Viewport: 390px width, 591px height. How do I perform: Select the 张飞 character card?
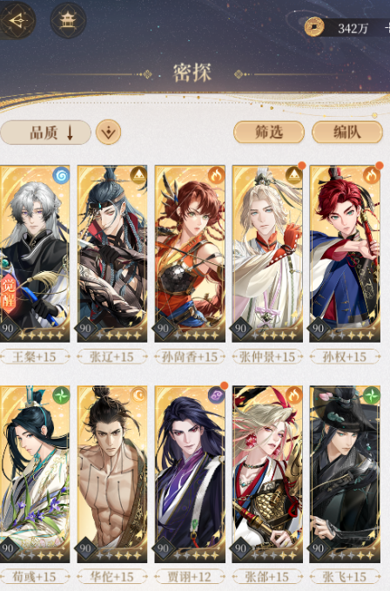coord(345,474)
